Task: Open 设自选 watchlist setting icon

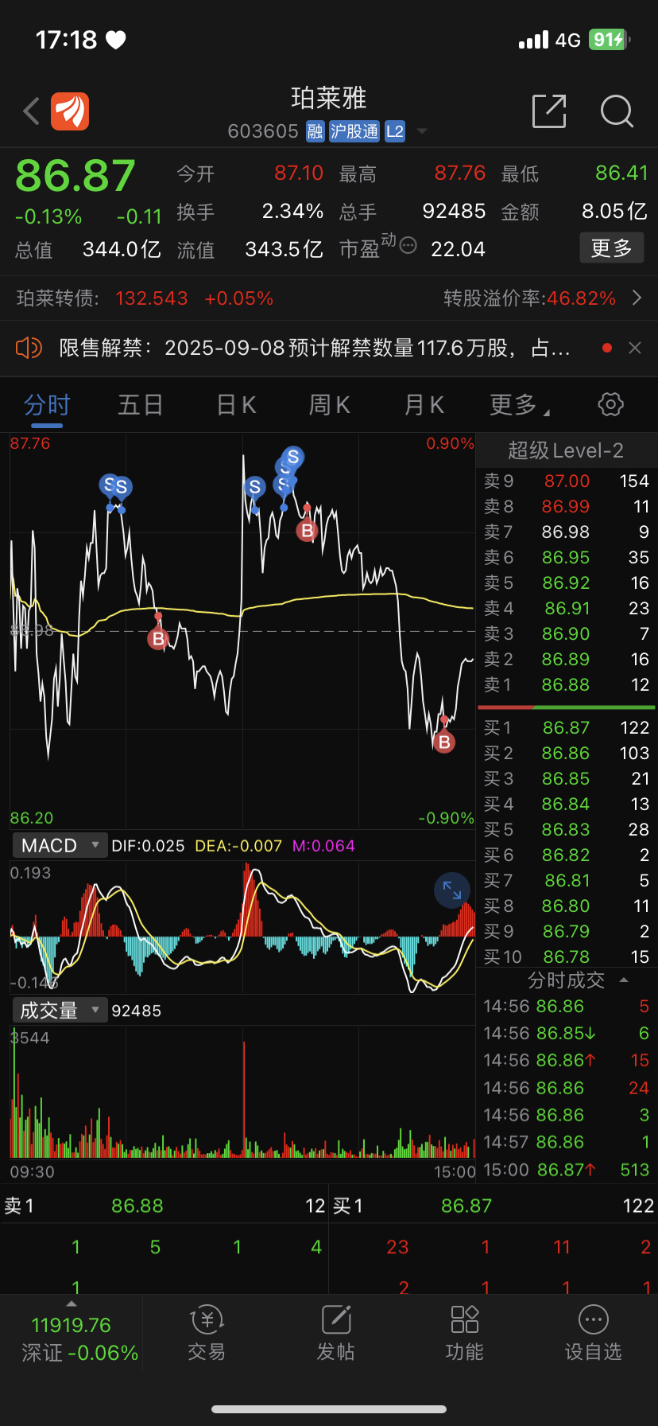Action: point(593,1333)
